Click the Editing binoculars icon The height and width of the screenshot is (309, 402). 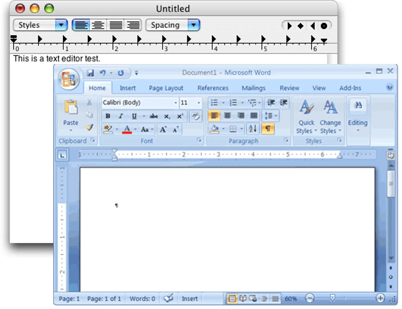coord(358,105)
